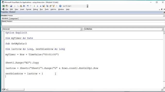Viewport: 165px width, 92px height.
Task: Switch to the Categorized properties tab
Action: (14, 19)
